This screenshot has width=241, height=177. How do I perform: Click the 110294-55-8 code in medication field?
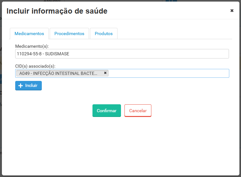point(29,54)
